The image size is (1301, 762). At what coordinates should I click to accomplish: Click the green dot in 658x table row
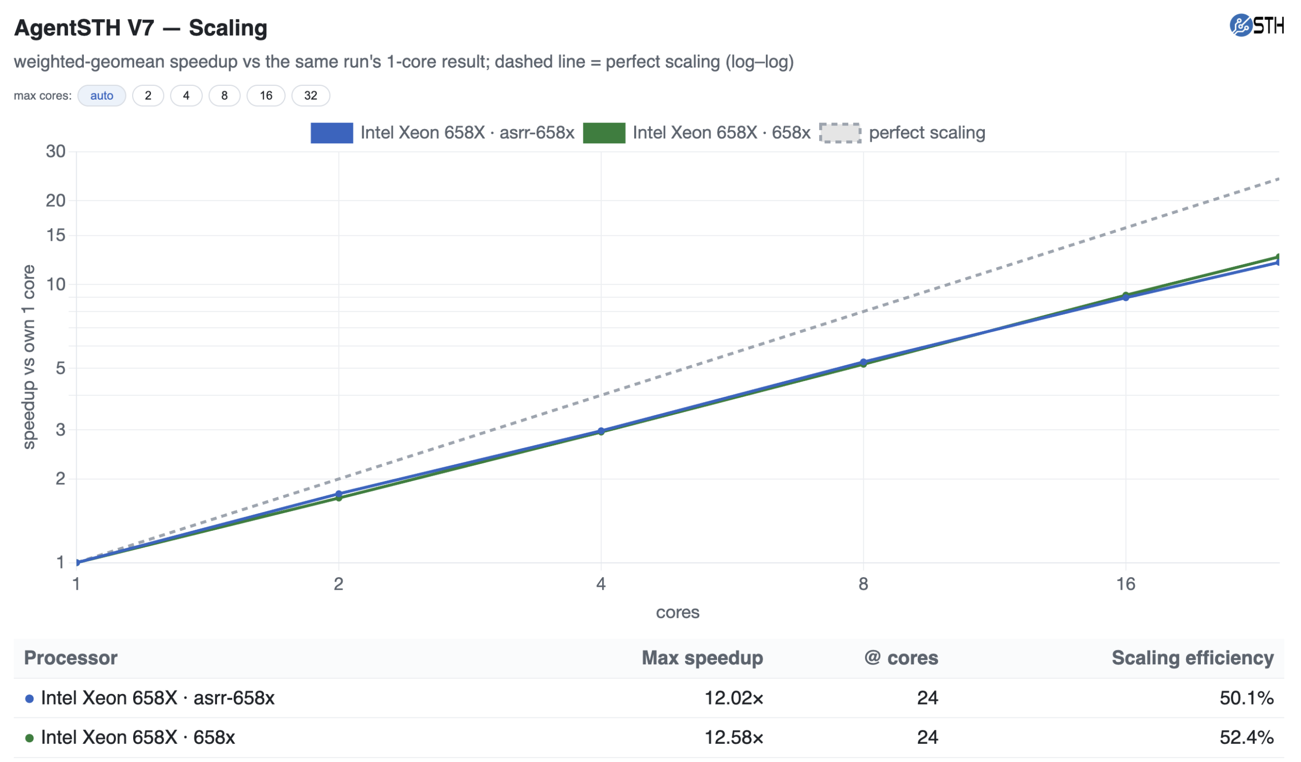29,738
